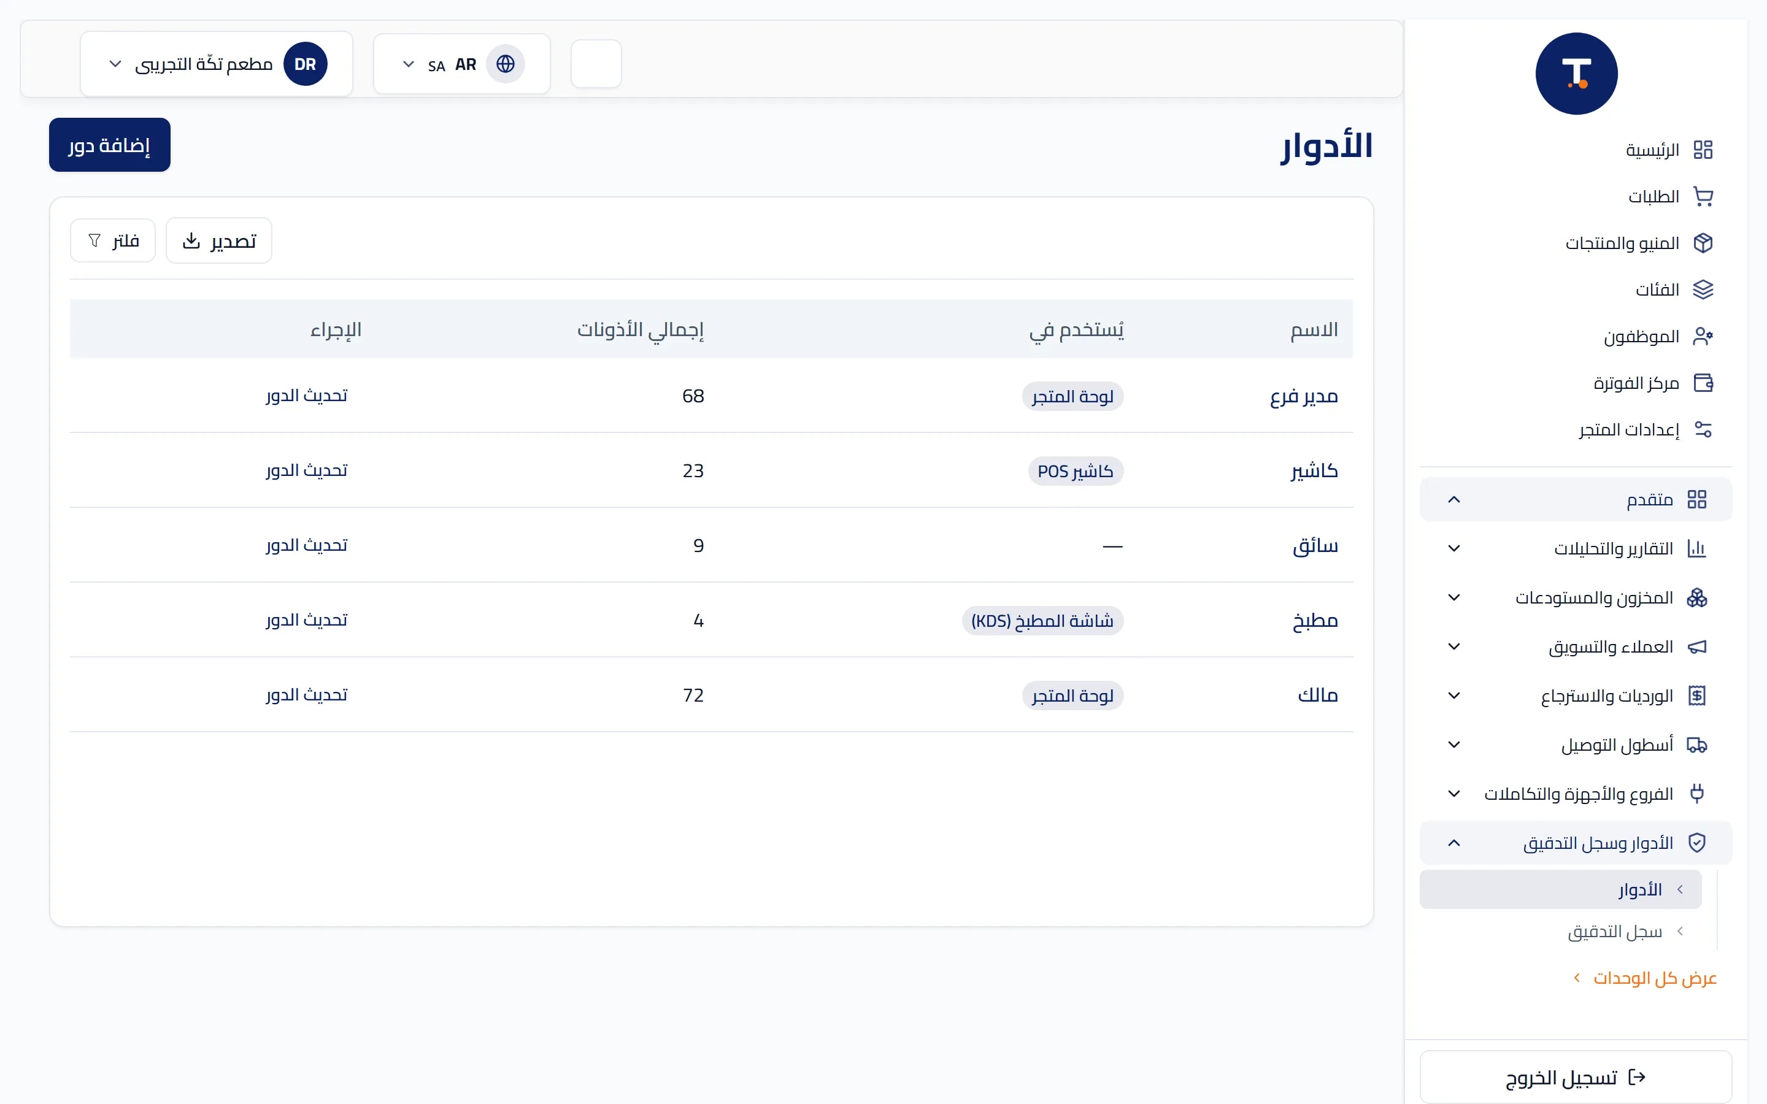Click the الفئات layers icon
The height and width of the screenshot is (1104, 1767).
pos(1703,290)
